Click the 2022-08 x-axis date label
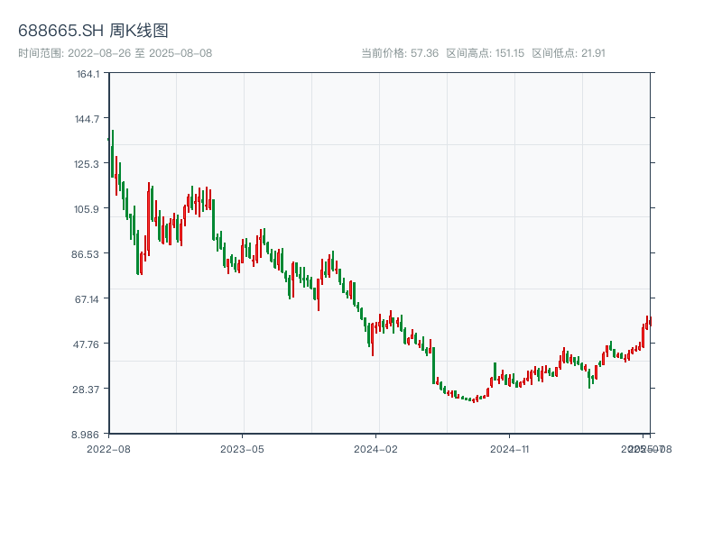 (108, 448)
